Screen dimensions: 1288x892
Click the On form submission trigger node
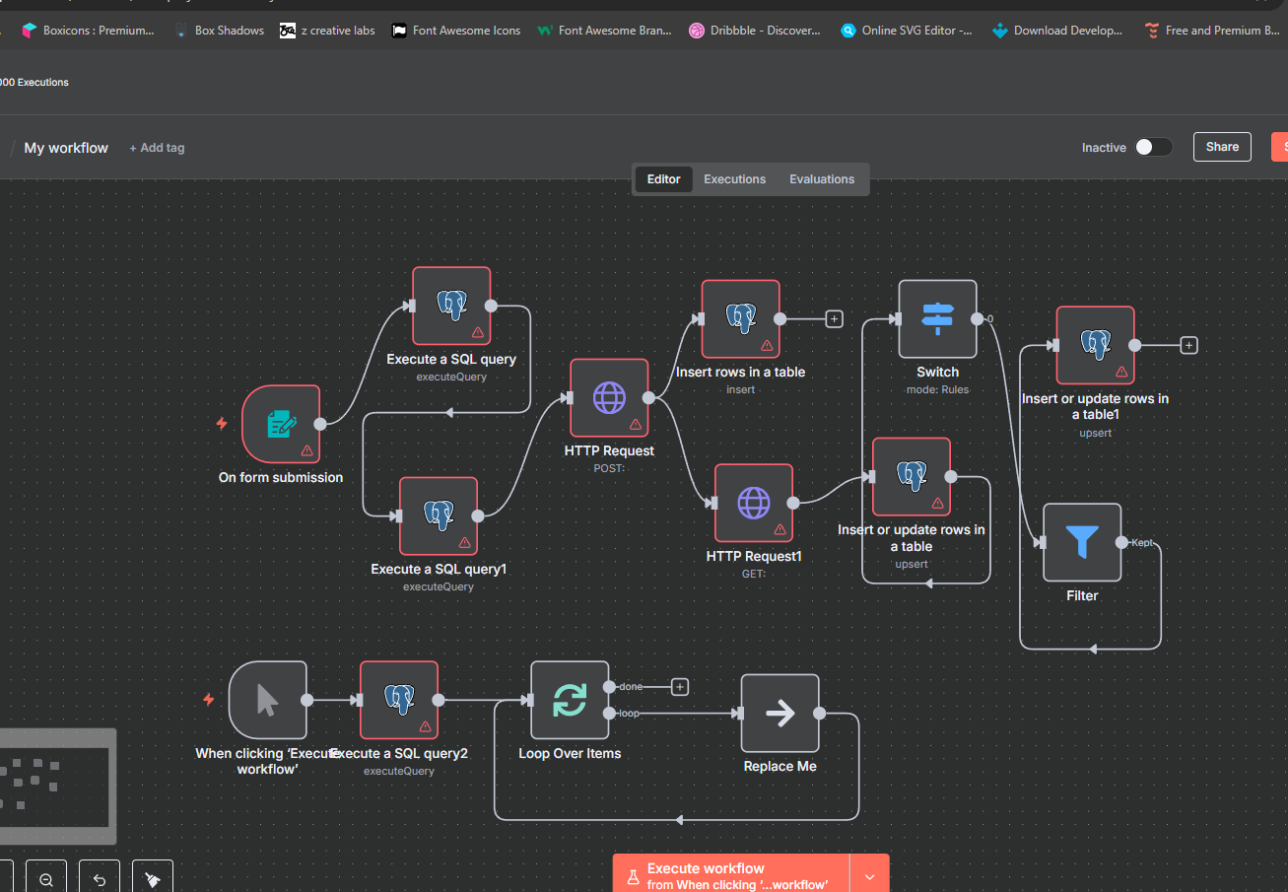[x=281, y=425]
